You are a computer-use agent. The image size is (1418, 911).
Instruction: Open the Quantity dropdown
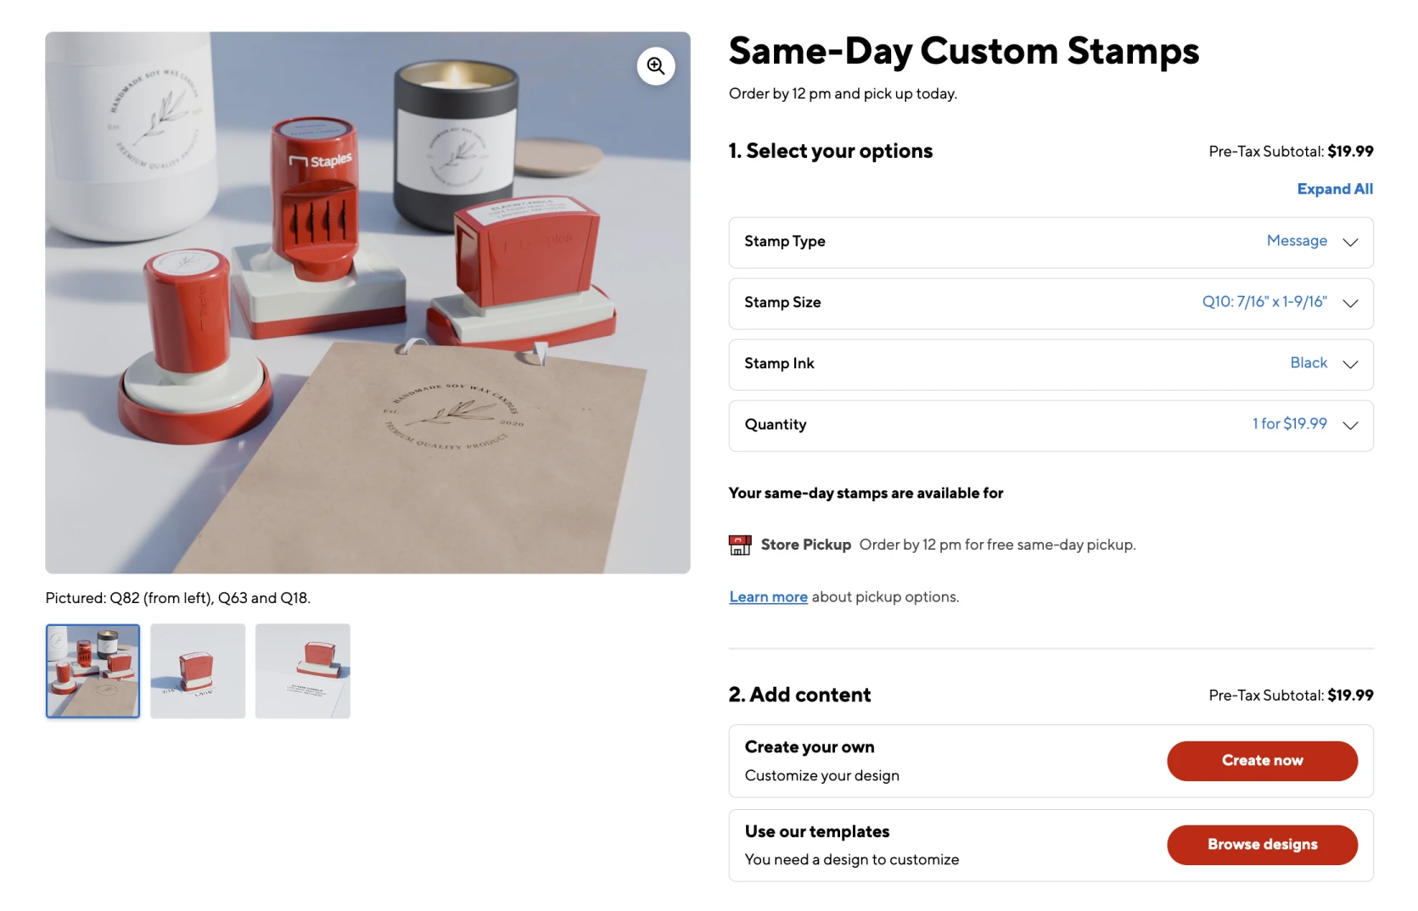tap(1051, 426)
